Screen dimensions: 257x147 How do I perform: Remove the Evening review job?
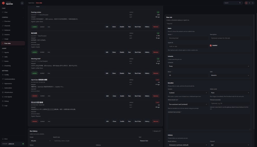tap(156, 27)
